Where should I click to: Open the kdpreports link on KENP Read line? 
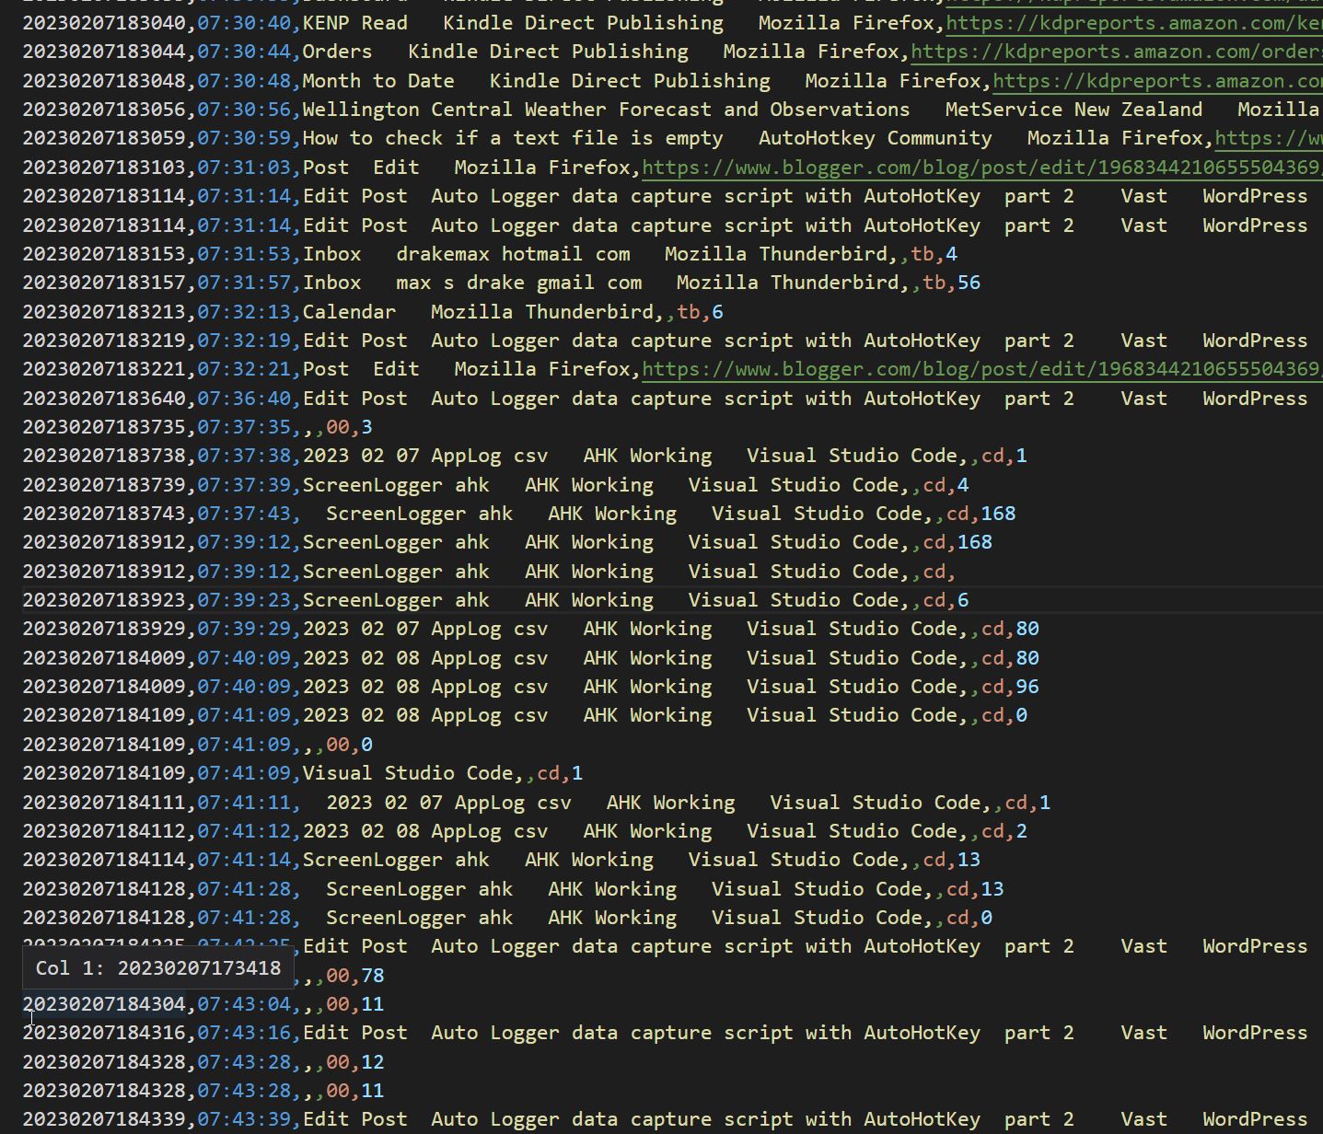pos(1133,23)
